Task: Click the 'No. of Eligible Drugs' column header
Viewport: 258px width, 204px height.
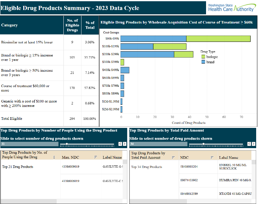Action: click(72, 25)
